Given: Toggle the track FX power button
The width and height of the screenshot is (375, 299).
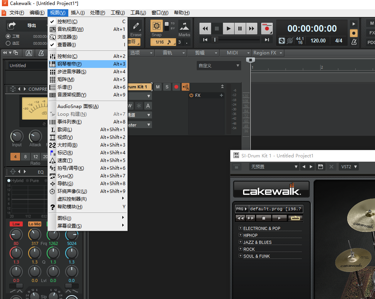Looking at the screenshot, I should (x=191, y=95).
